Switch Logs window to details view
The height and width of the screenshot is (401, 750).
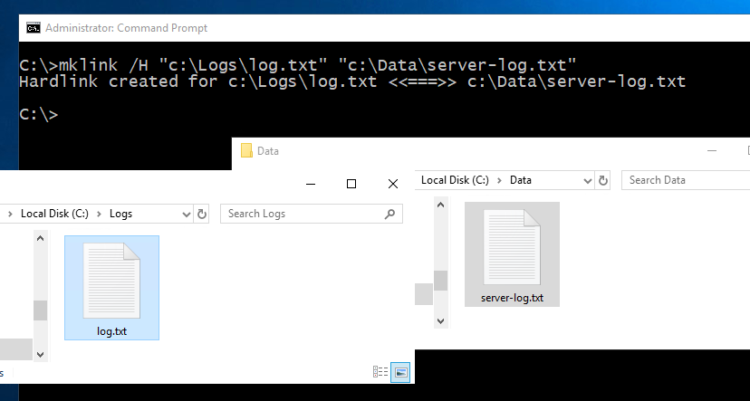click(380, 372)
